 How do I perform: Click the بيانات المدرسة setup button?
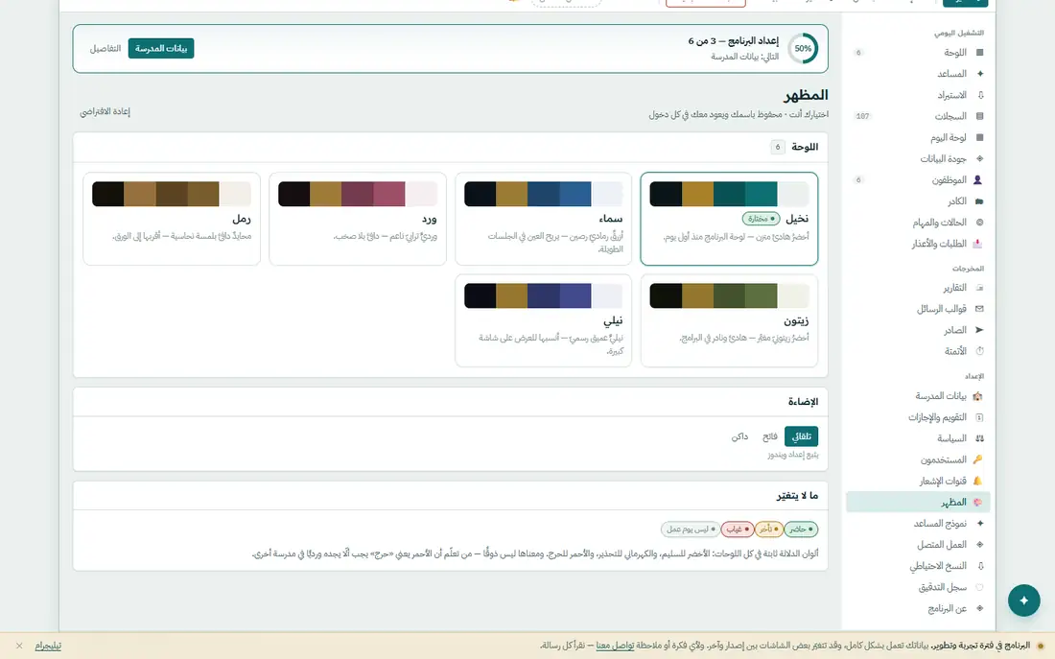[x=161, y=49]
